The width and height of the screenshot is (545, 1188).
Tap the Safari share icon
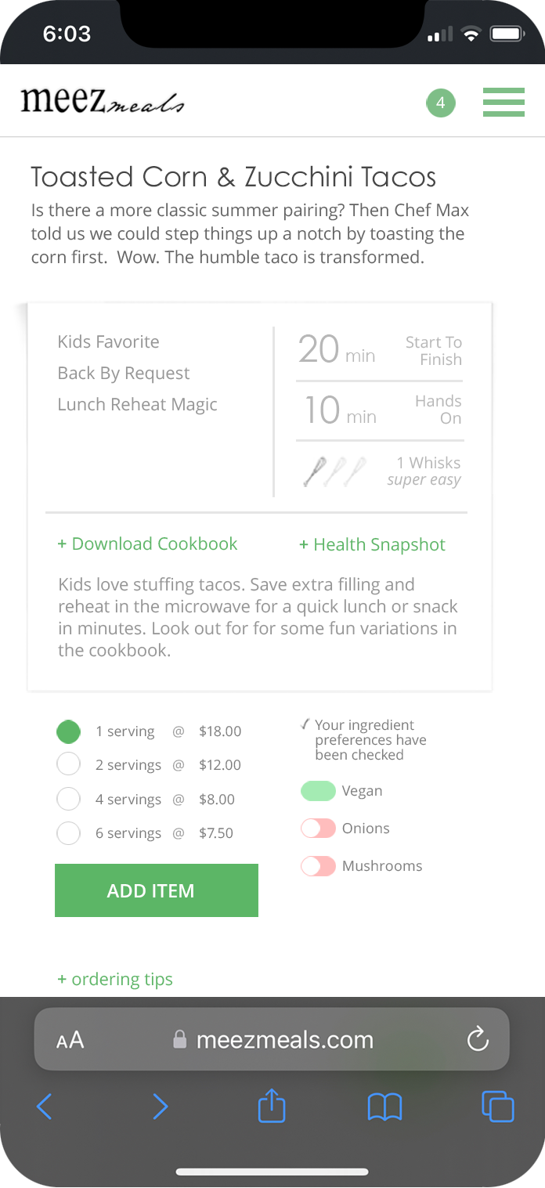pyautogui.click(x=272, y=1107)
